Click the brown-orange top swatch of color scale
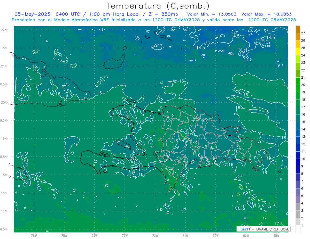The width and height of the screenshot is (310, 239). [298, 30]
